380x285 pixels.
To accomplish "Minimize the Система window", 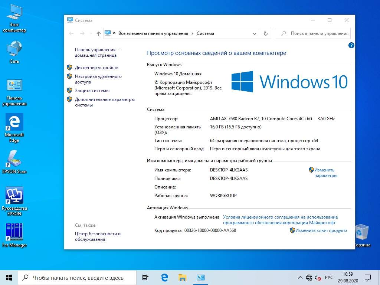I will click(313, 20).
